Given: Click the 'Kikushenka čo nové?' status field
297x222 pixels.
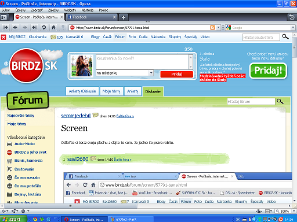Looking at the screenshot, I should coord(142,62).
